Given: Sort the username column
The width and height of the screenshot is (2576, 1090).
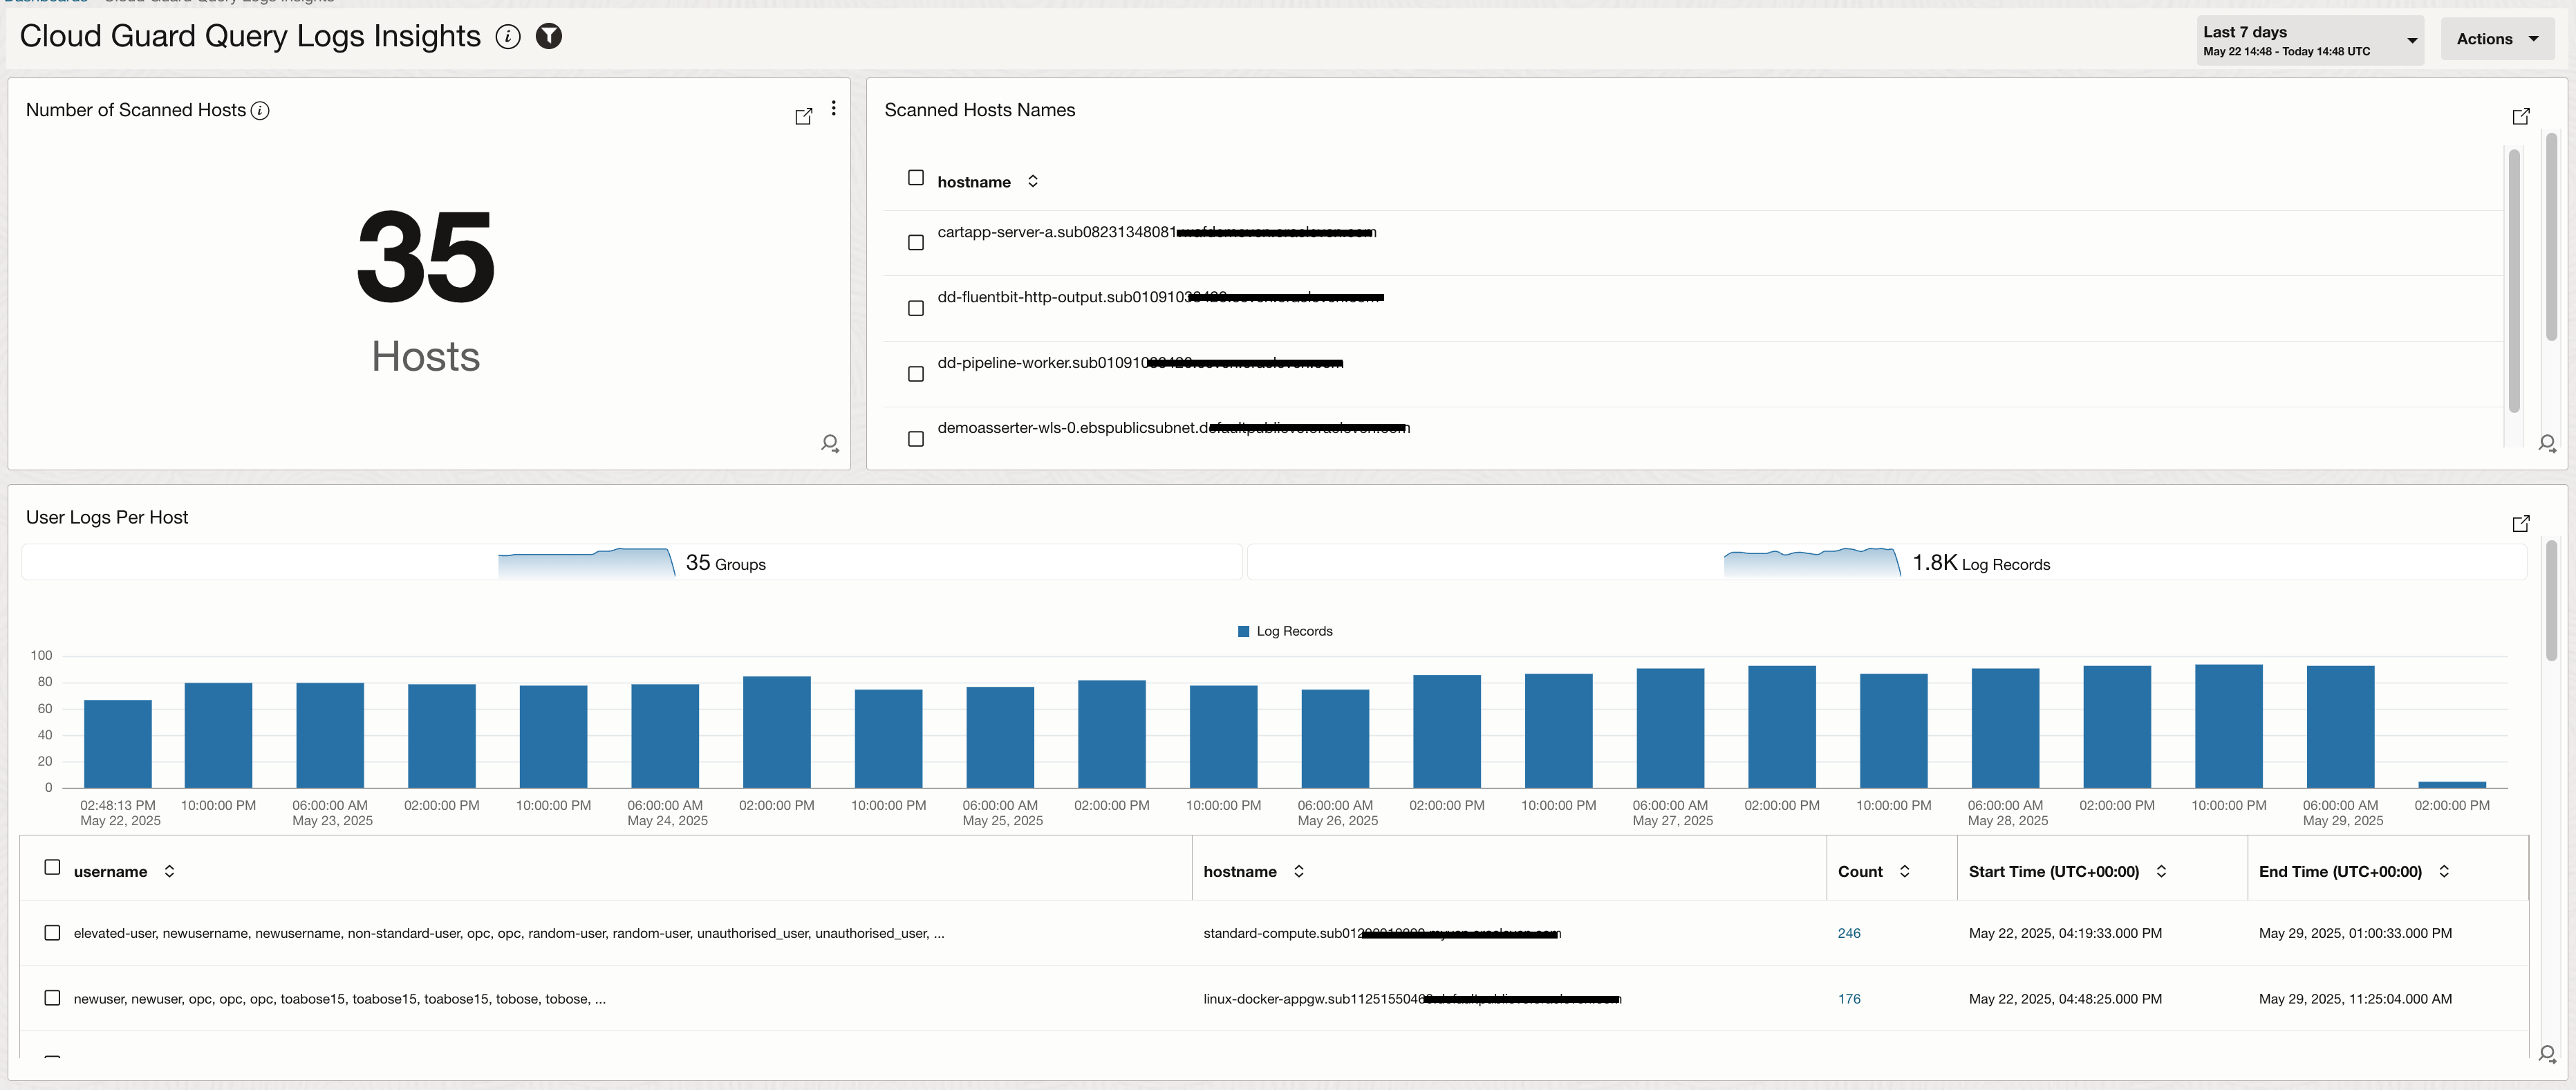Looking at the screenshot, I should (169, 872).
